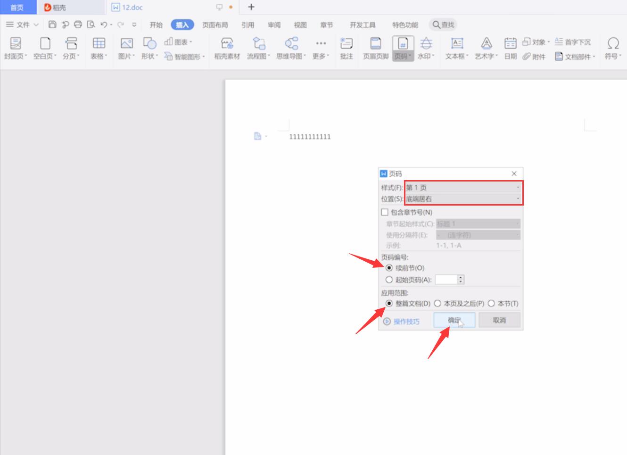Click the Undo arrow icon
627x455 pixels.
click(x=104, y=25)
